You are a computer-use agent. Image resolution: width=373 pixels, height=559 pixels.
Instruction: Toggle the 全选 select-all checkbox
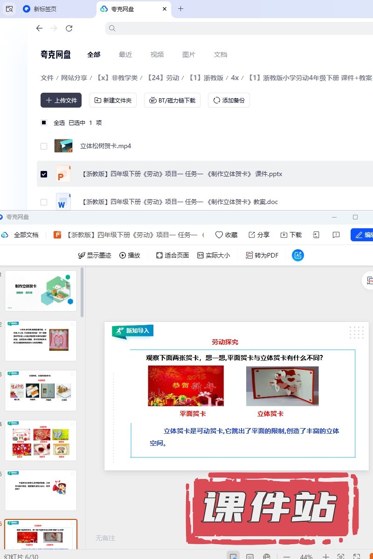tap(44, 123)
